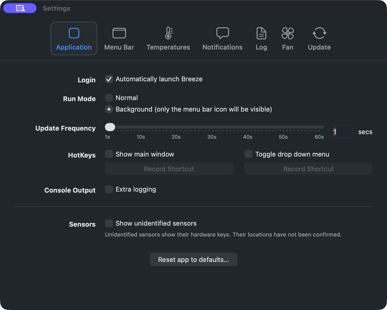387x310 pixels.
Task: Click Reset app to defaults button
Action: tap(193, 259)
